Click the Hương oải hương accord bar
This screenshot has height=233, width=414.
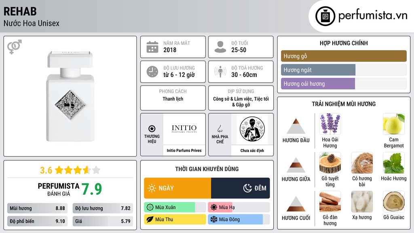344,83
